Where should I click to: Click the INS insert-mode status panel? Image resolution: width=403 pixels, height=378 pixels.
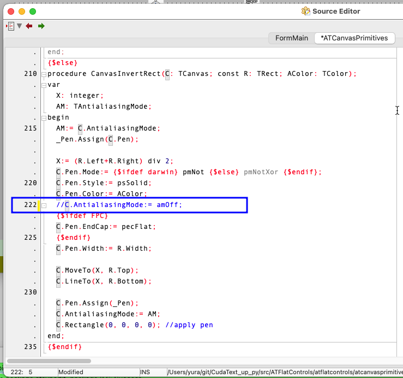coord(153,372)
